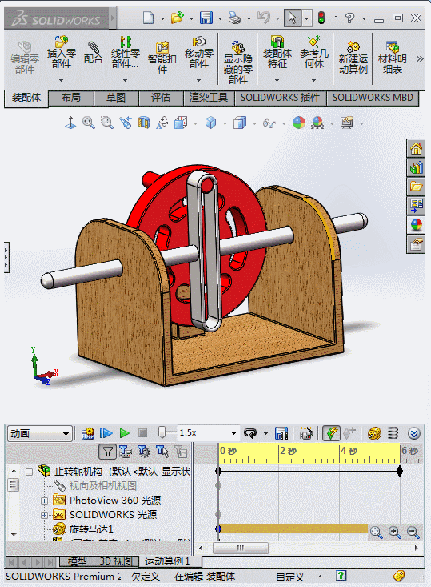Toggle Filter Selected funnel icon
This screenshot has width=431, height=587.
point(162,452)
